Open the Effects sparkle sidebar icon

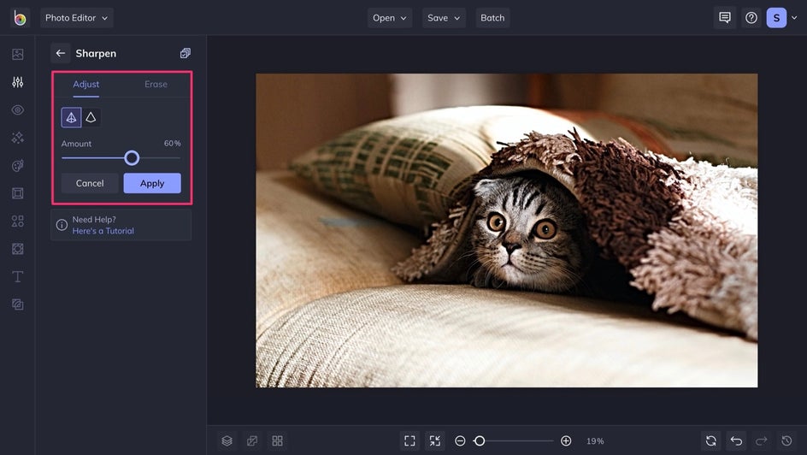point(17,138)
